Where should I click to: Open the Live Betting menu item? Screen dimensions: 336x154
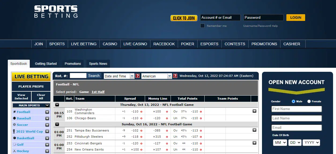[84, 44]
